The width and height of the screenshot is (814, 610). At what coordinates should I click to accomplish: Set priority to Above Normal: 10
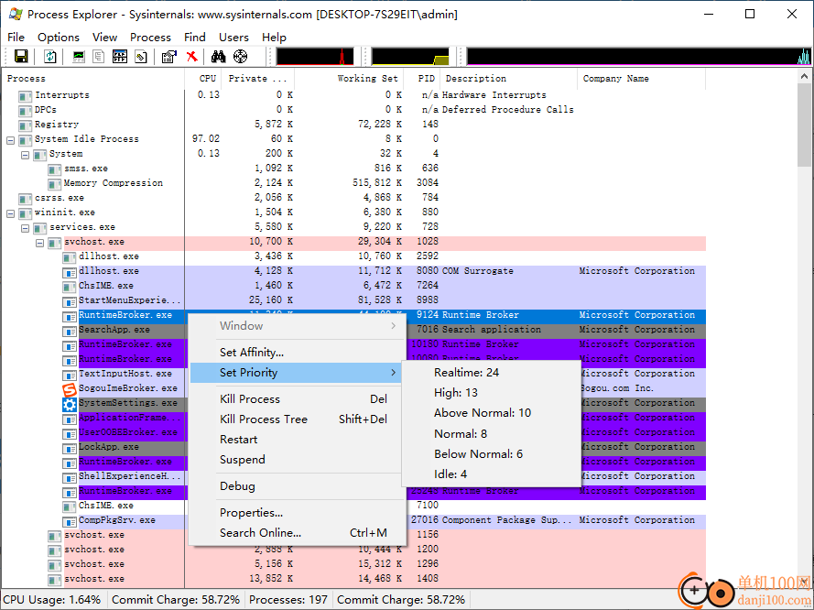pos(491,413)
